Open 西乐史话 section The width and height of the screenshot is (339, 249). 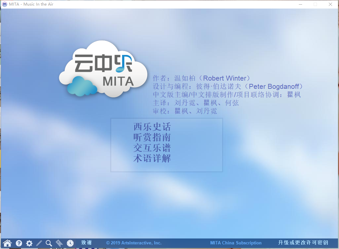coord(152,127)
